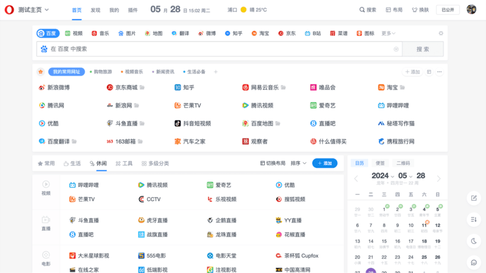This screenshot has width=486, height=273.
Task: Open the user avatar menu
Action: pos(471,10)
